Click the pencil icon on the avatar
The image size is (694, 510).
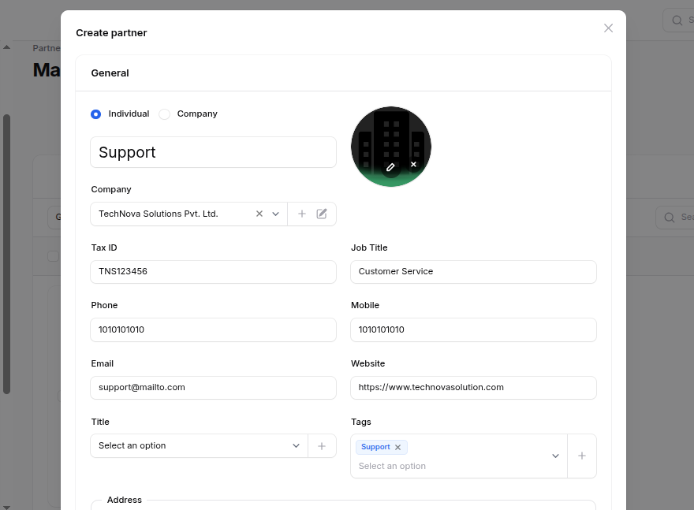pyautogui.click(x=390, y=167)
